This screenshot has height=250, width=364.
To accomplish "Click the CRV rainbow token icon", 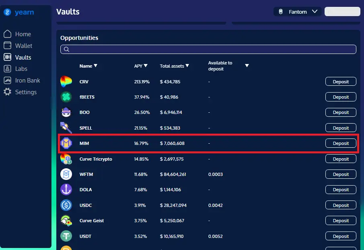I will [66, 82].
